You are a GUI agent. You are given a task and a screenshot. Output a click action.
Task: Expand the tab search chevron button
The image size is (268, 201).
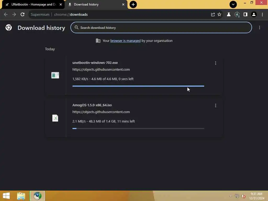tap(233, 4)
